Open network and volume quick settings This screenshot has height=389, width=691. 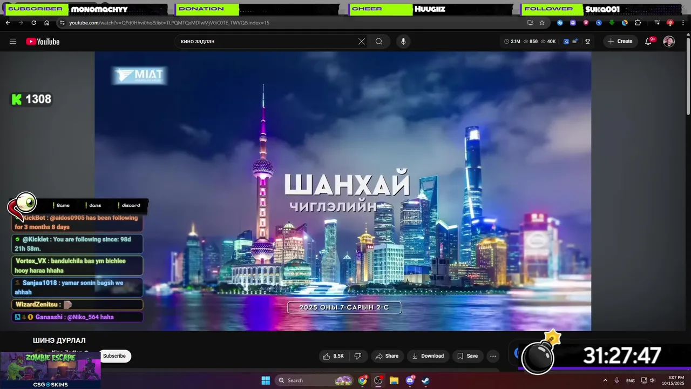[648, 380]
